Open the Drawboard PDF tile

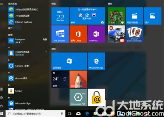coord(78,97)
